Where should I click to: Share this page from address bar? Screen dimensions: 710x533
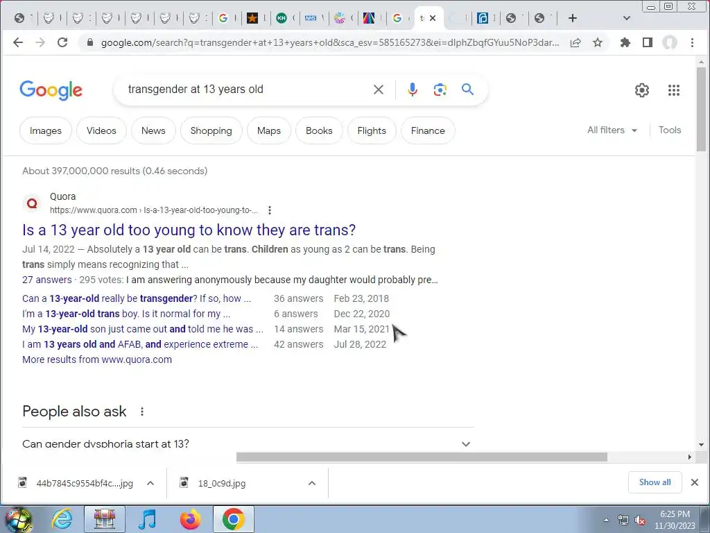(x=575, y=42)
